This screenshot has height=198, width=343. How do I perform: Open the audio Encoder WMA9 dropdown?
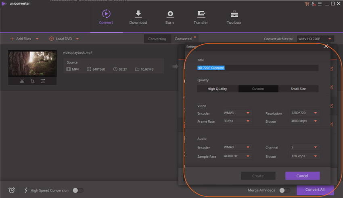click(x=236, y=147)
